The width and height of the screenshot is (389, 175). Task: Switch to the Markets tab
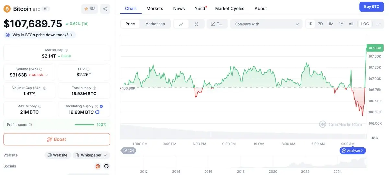pyautogui.click(x=155, y=9)
